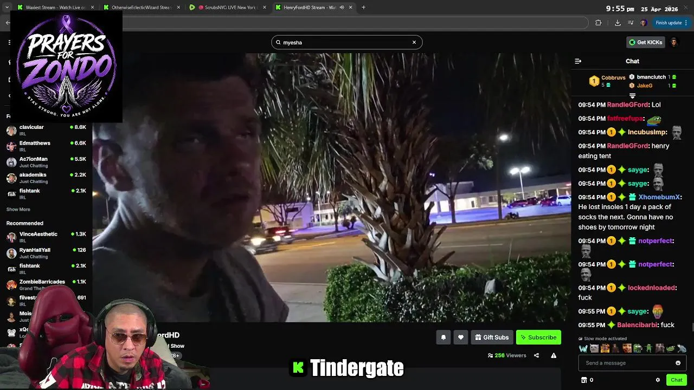The width and height of the screenshot is (694, 390).
Task: Open the Kick user avatar menu
Action: 674,42
